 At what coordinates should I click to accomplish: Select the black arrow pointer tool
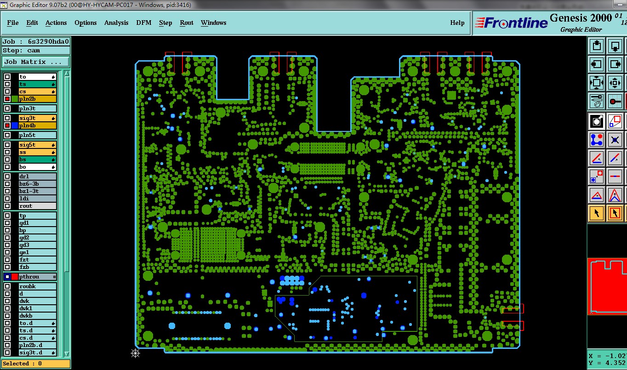tap(597, 213)
